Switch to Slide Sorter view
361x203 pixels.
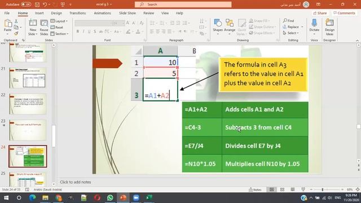tap(282, 189)
